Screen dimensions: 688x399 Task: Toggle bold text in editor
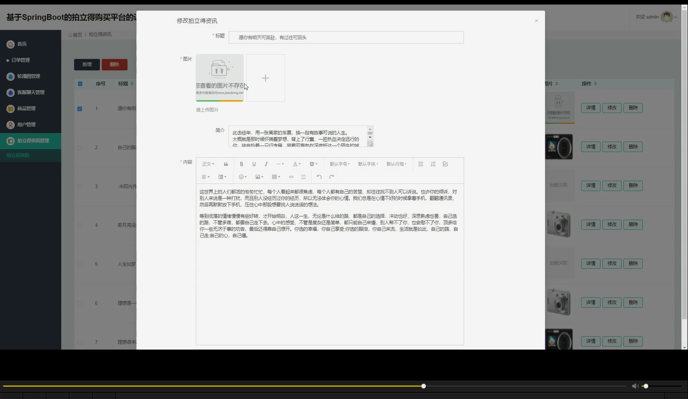[241, 164]
